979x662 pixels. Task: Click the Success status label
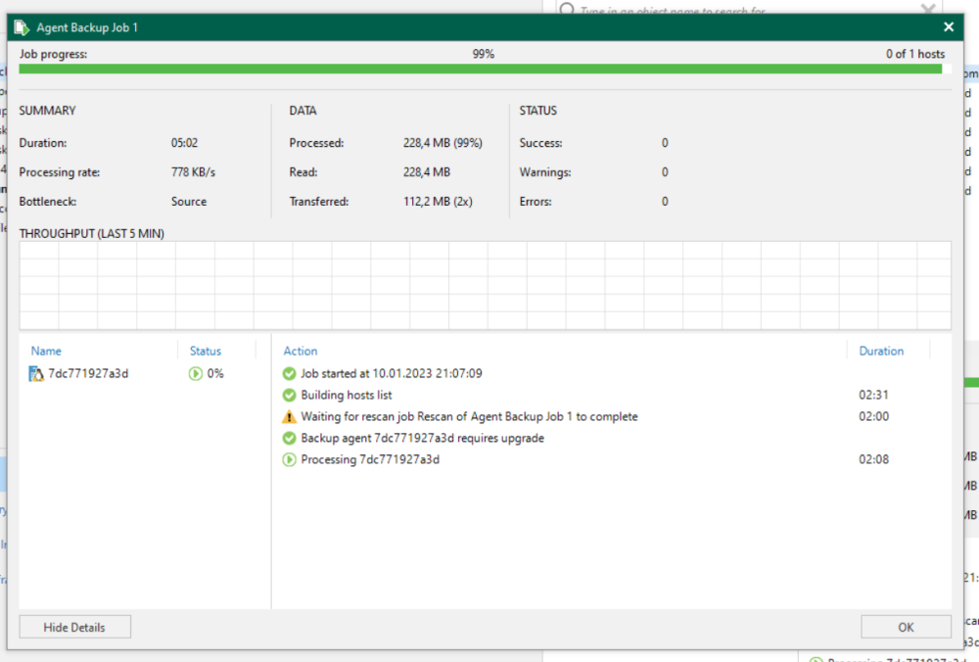click(x=540, y=143)
